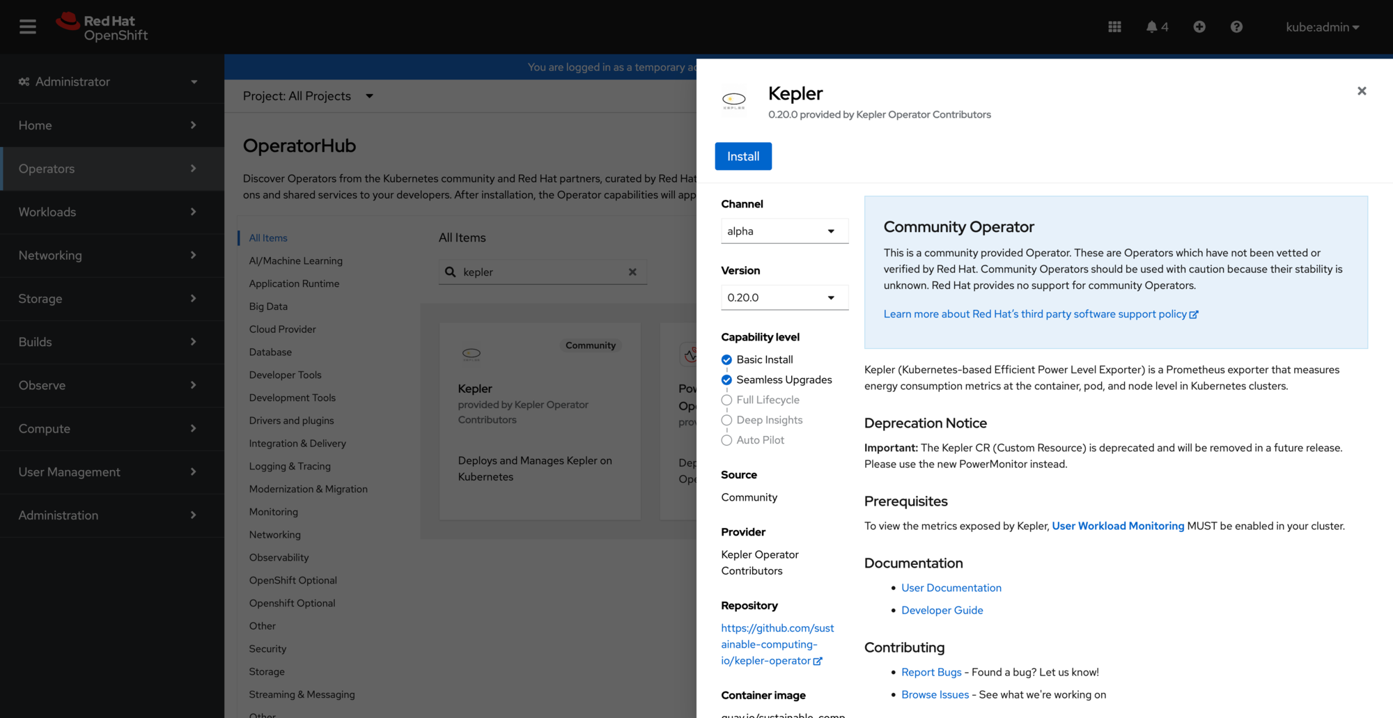The image size is (1393, 718).
Task: Select the Auto Pilot capability level
Action: coord(726,439)
